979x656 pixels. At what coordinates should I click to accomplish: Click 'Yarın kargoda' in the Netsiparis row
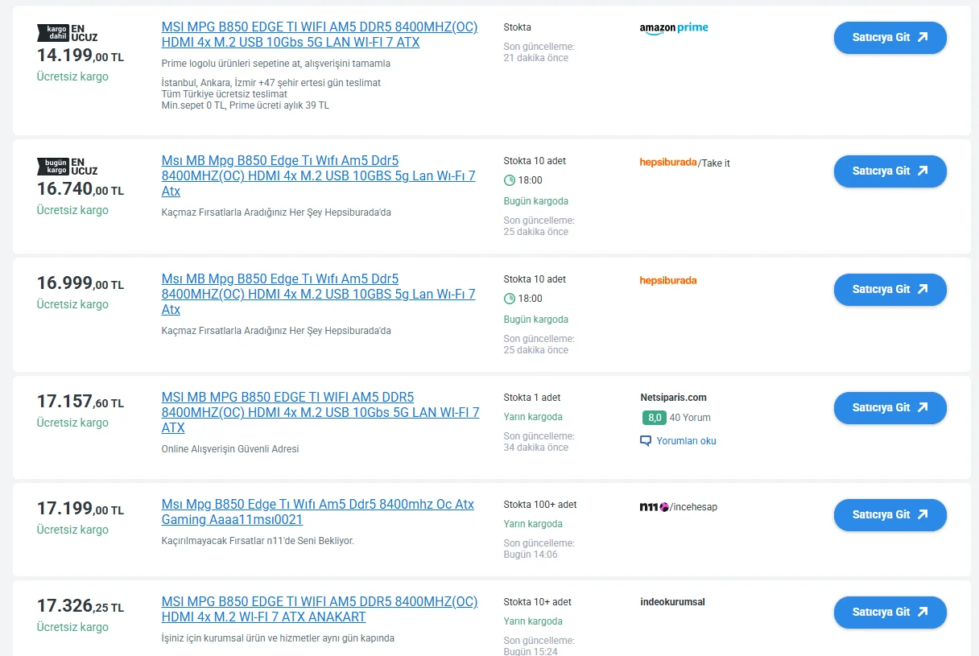click(533, 417)
